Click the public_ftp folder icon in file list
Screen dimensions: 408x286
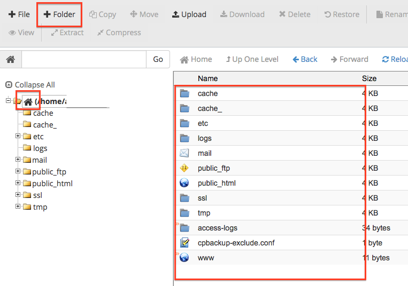(185, 168)
